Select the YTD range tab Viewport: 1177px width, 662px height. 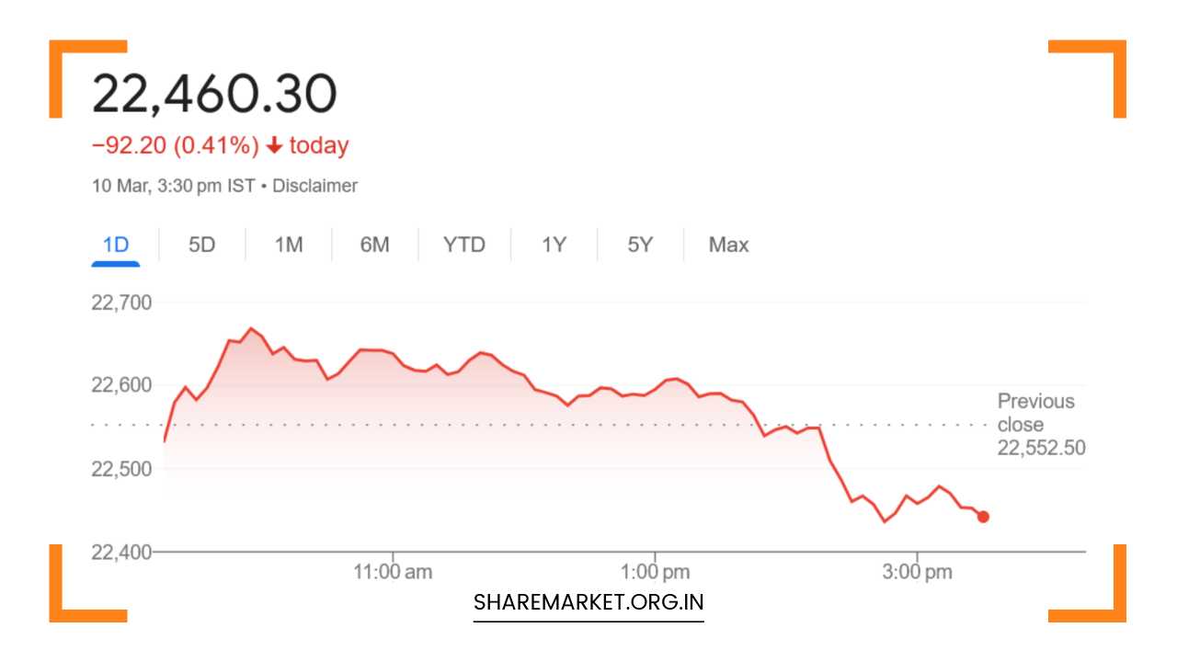[463, 245]
